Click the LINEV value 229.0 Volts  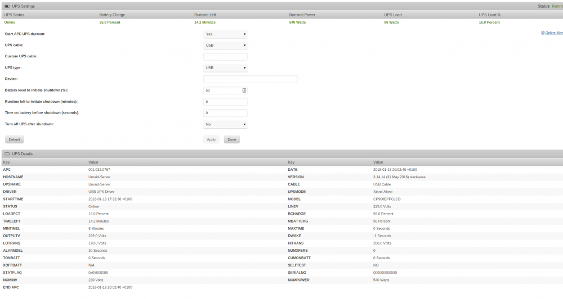(382, 206)
